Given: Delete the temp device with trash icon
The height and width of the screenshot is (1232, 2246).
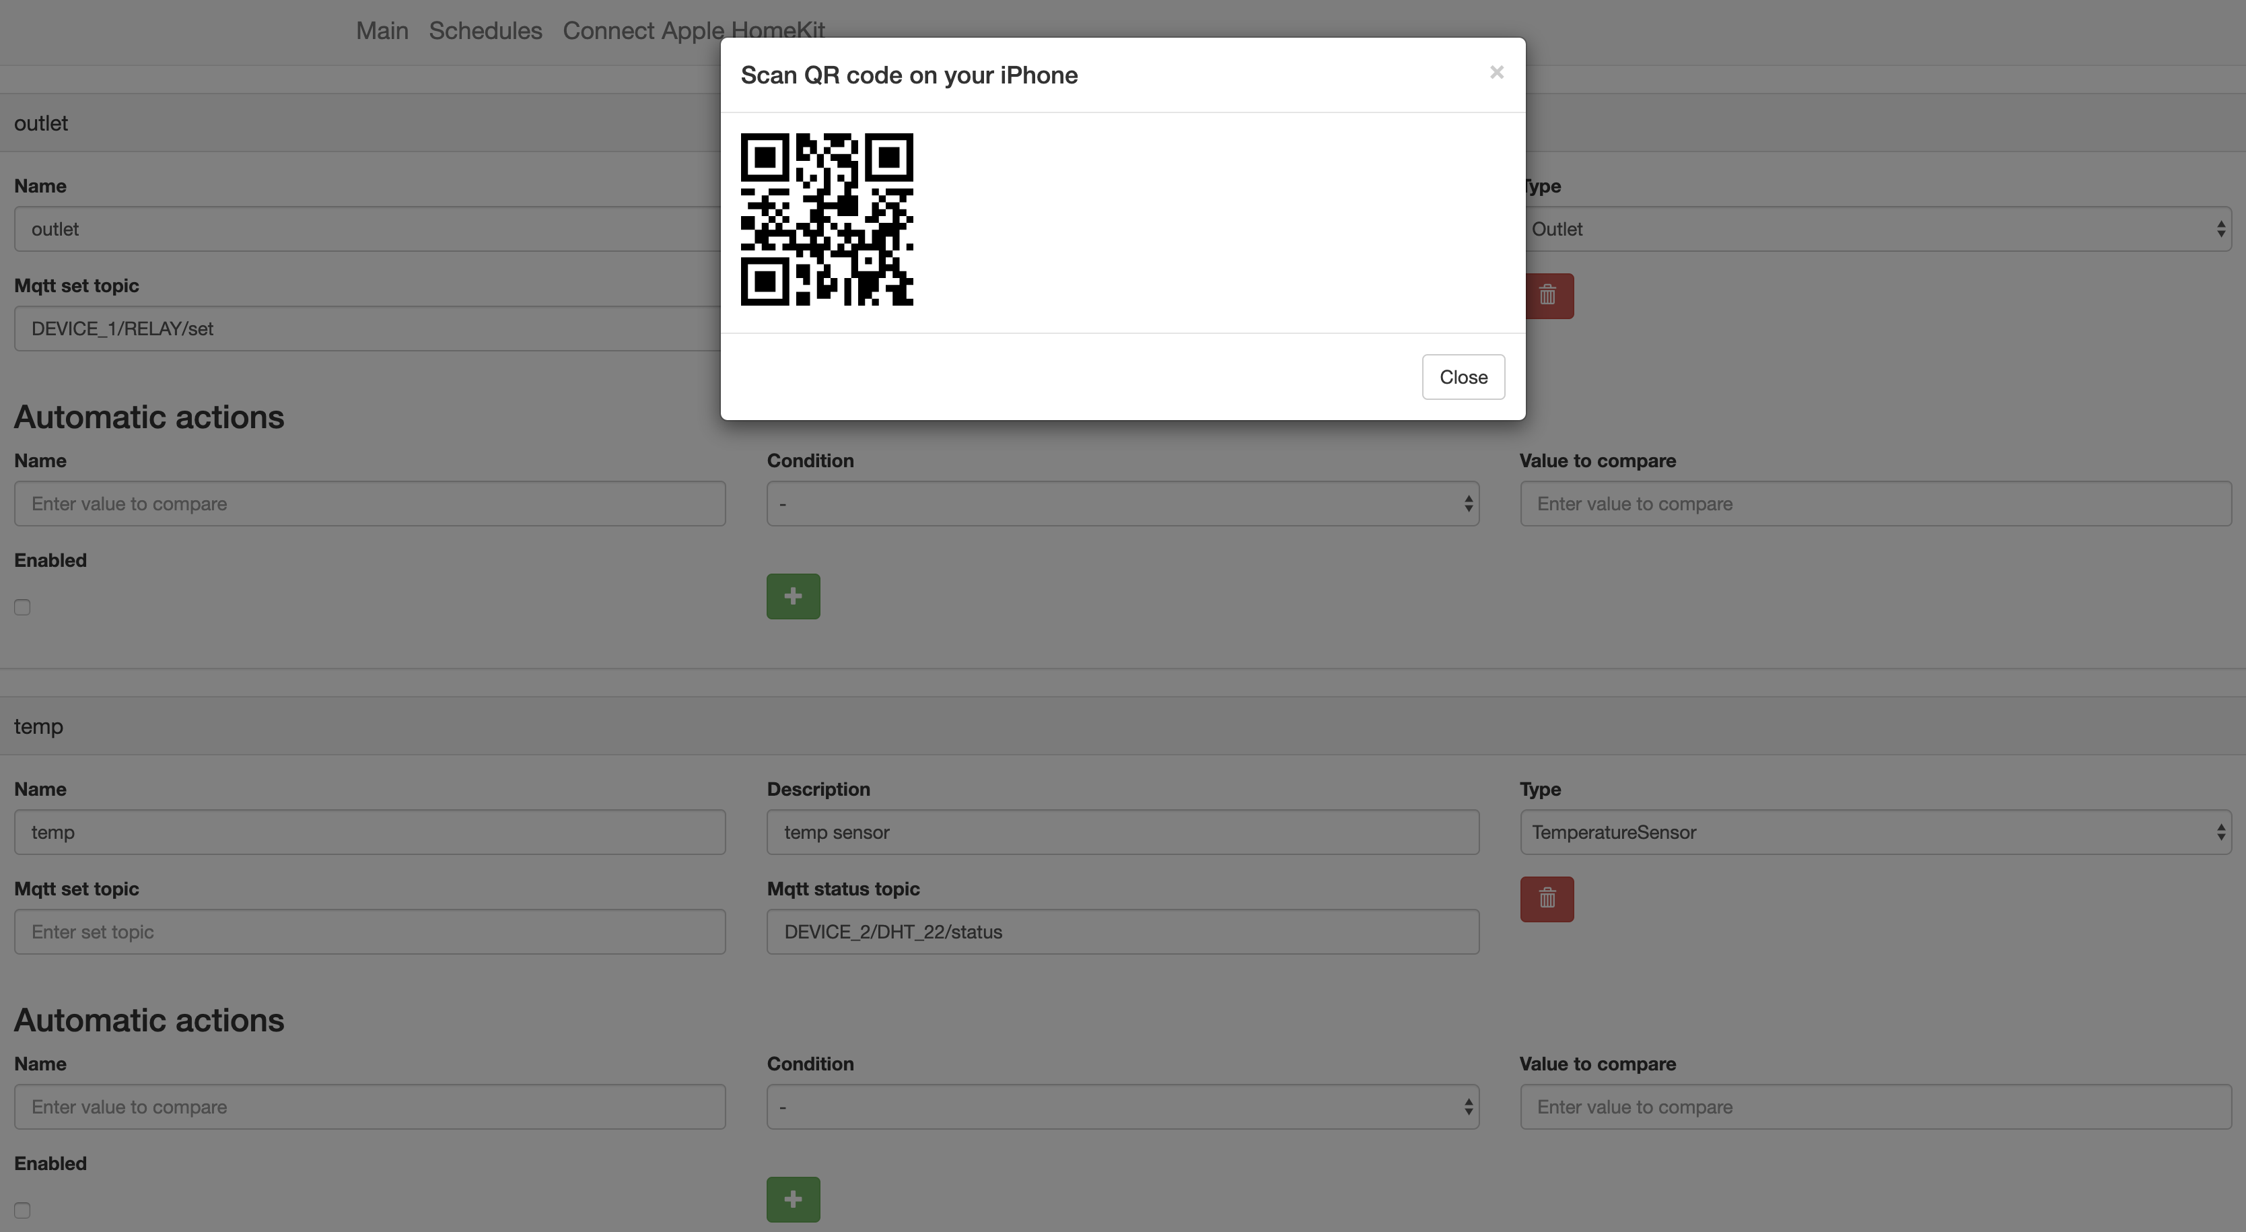Looking at the screenshot, I should tap(1546, 899).
